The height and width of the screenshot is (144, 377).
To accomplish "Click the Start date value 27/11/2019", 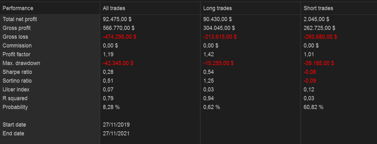I will (x=116, y=125).
